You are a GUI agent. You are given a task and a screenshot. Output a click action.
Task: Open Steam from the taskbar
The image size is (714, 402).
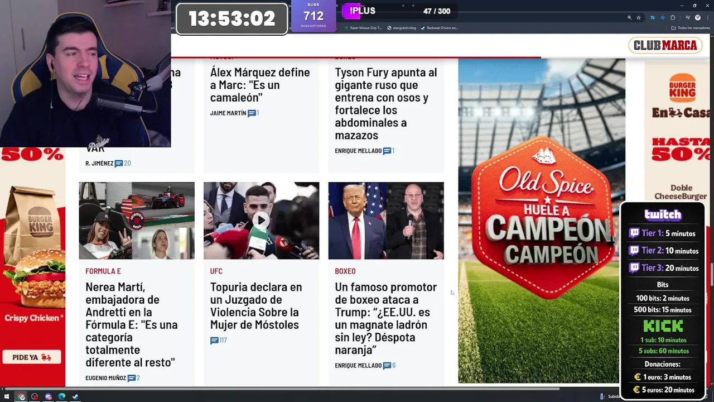click(x=75, y=396)
